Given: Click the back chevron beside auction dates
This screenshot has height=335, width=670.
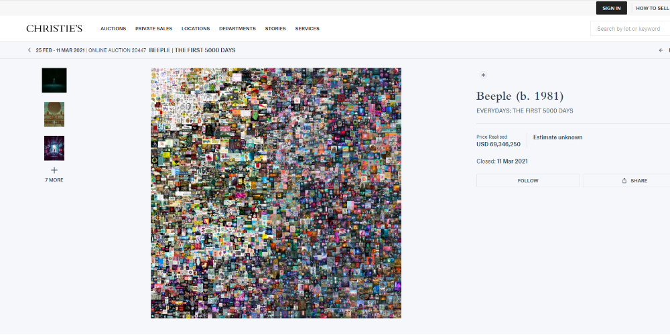Looking at the screenshot, I should point(29,50).
